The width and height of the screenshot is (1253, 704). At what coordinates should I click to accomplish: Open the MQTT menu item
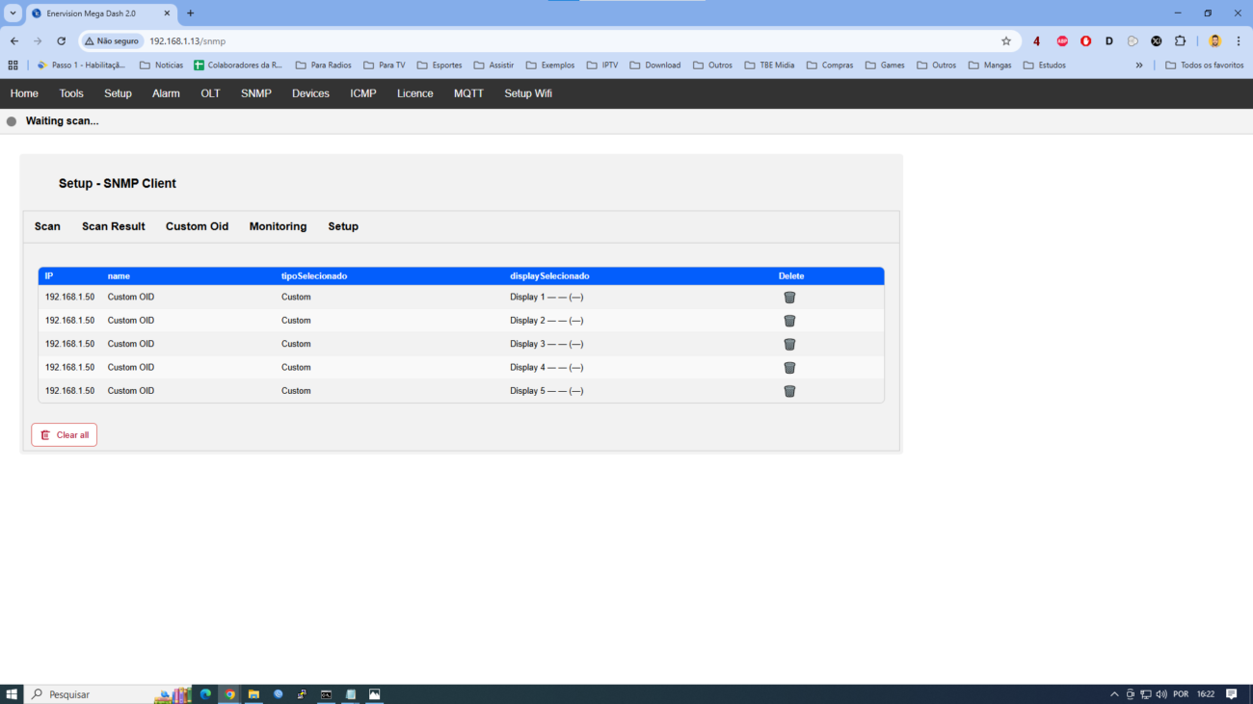(468, 93)
